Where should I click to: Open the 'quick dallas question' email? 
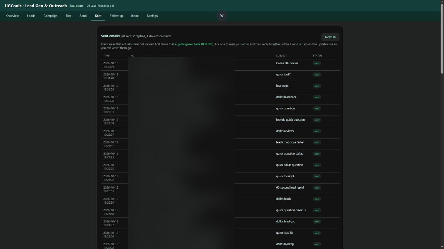click(x=220, y=167)
